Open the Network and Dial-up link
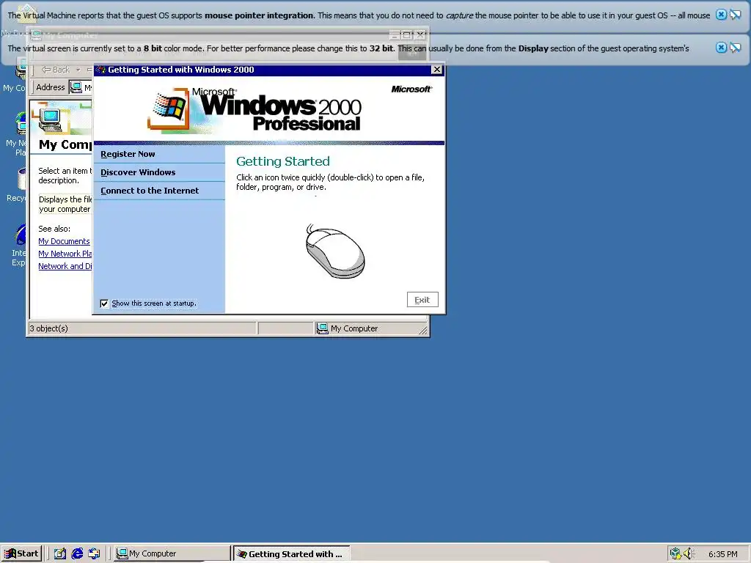751x563 pixels. pyautogui.click(x=65, y=266)
